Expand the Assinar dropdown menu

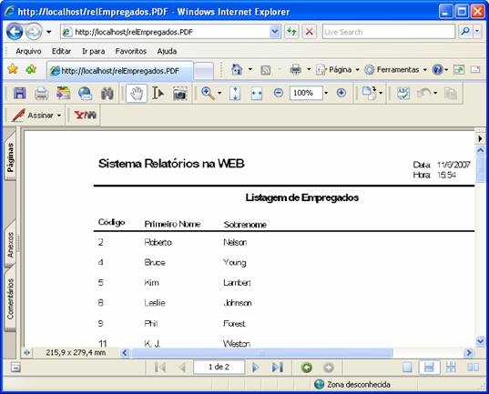(x=59, y=116)
